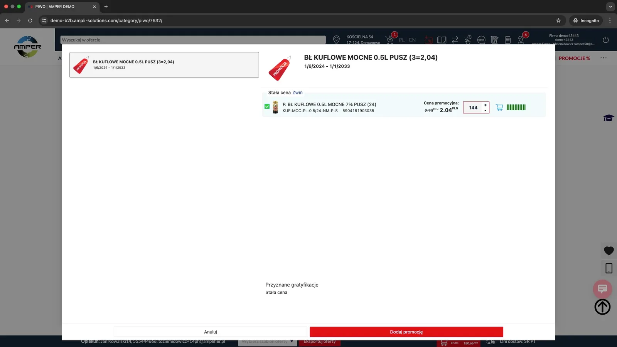
Task: Add Kuflowe product with the cart icon
Action: [499, 108]
